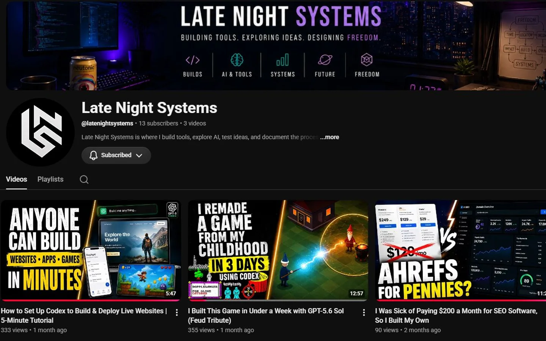546x341 pixels.
Task: Click '355 views • 1 month ago' text
Action: [x=221, y=330]
